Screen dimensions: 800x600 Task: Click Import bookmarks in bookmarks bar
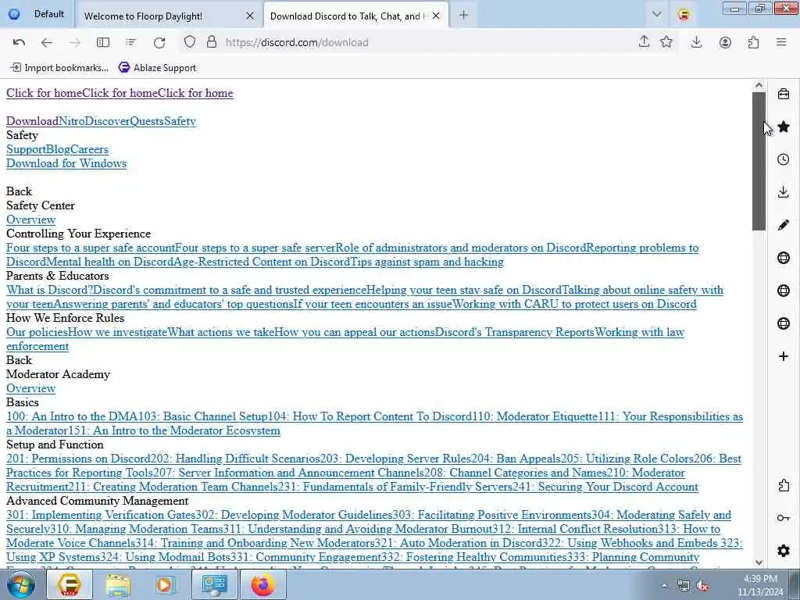click(x=59, y=67)
